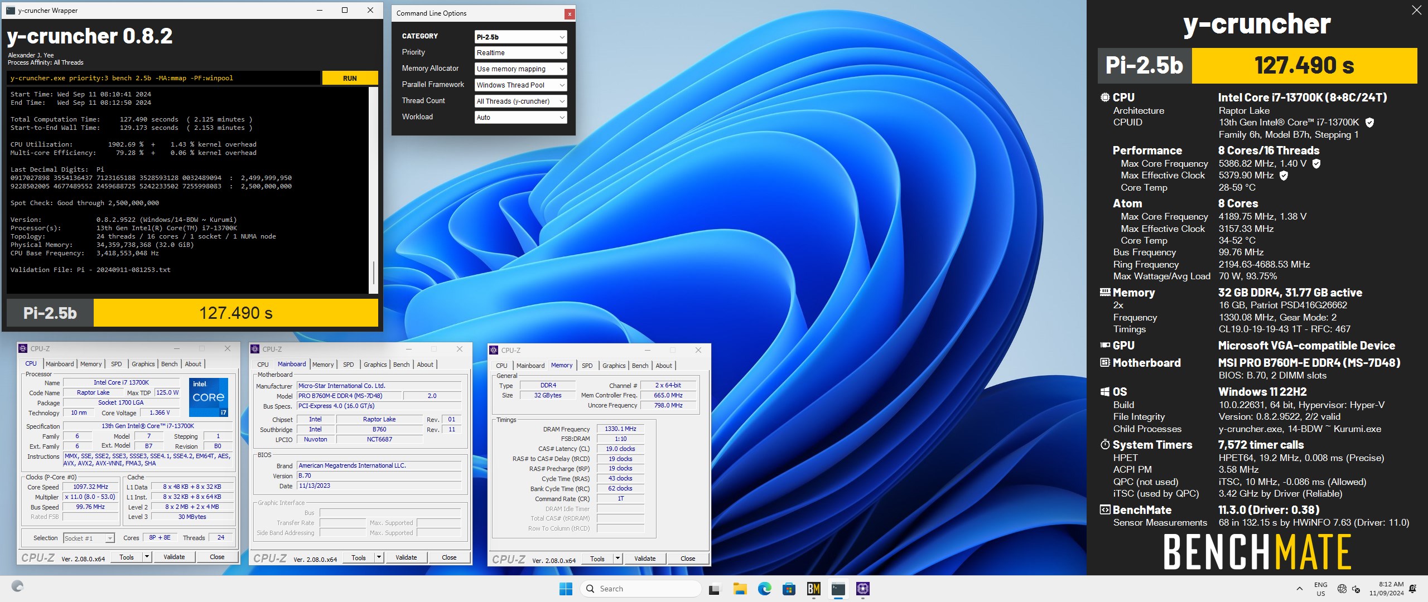
Task: Click y-cruncher Wrapper title bar icon
Action: (10, 10)
